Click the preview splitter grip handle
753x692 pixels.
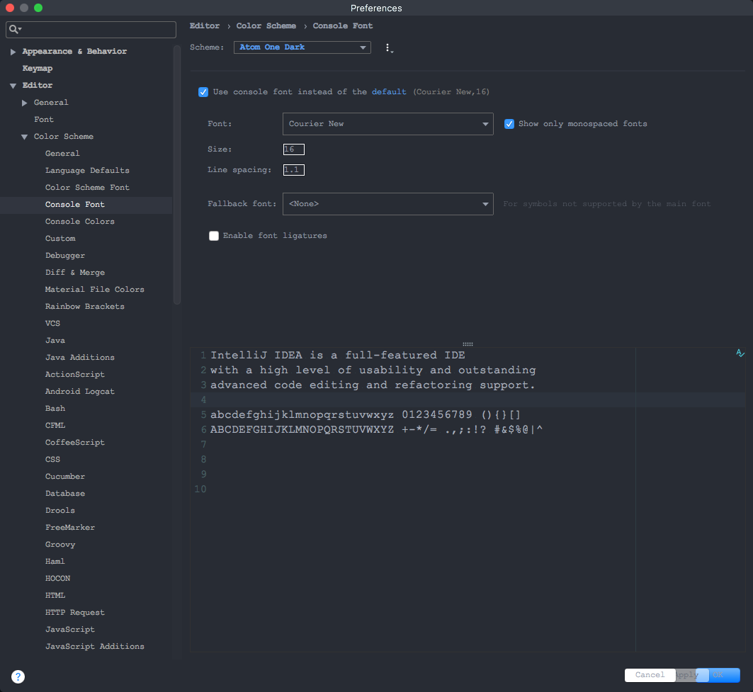click(468, 344)
